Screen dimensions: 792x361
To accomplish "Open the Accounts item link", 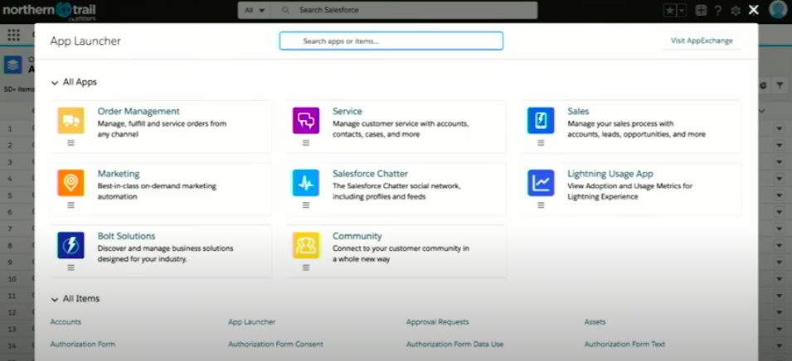I will click(66, 322).
